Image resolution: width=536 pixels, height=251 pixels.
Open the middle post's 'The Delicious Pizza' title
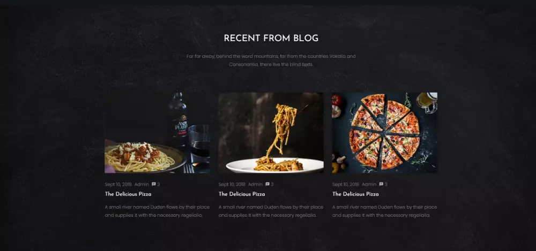[x=242, y=194]
